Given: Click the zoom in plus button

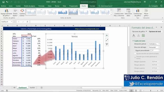Looking at the screenshot, I should click(158, 90).
